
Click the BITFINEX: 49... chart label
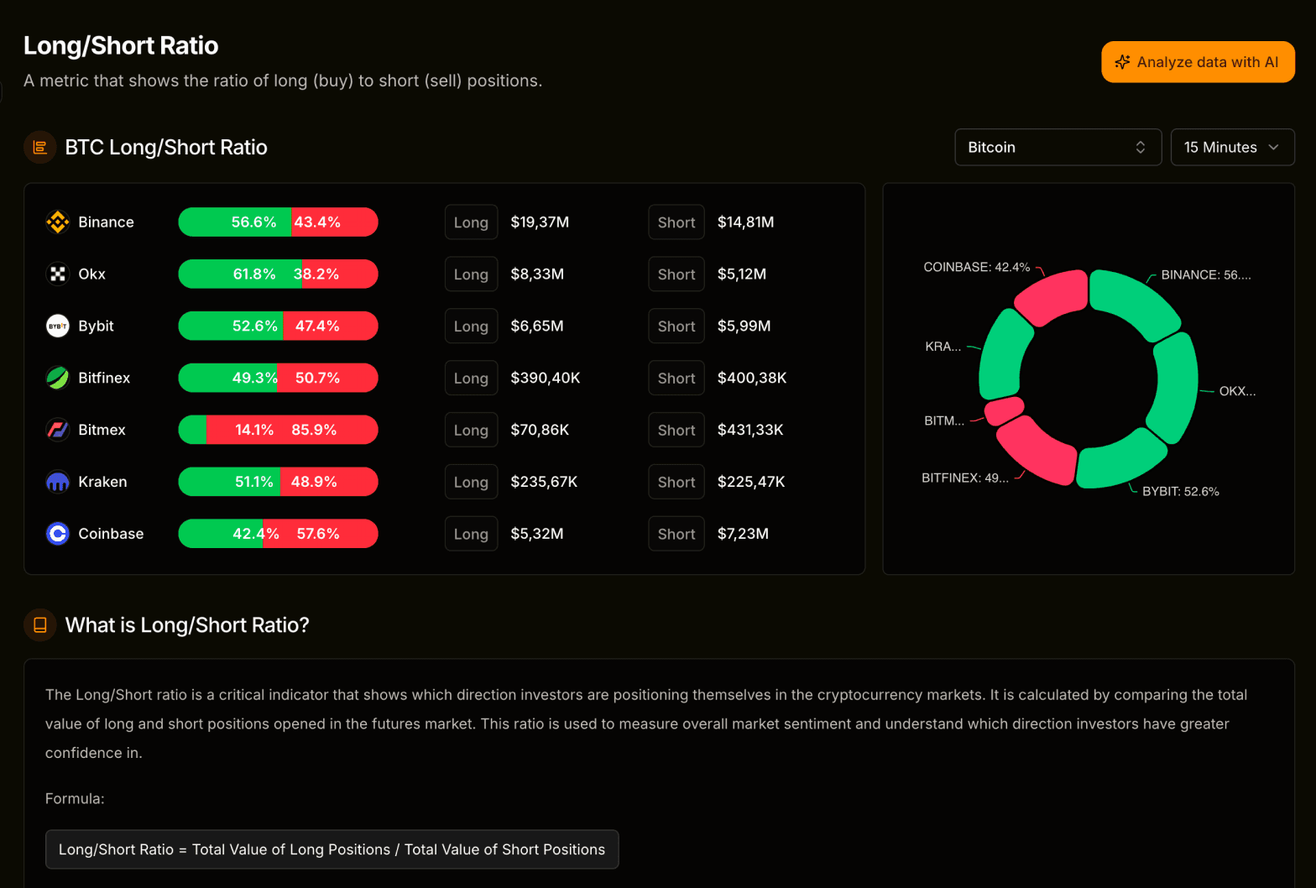(x=965, y=478)
